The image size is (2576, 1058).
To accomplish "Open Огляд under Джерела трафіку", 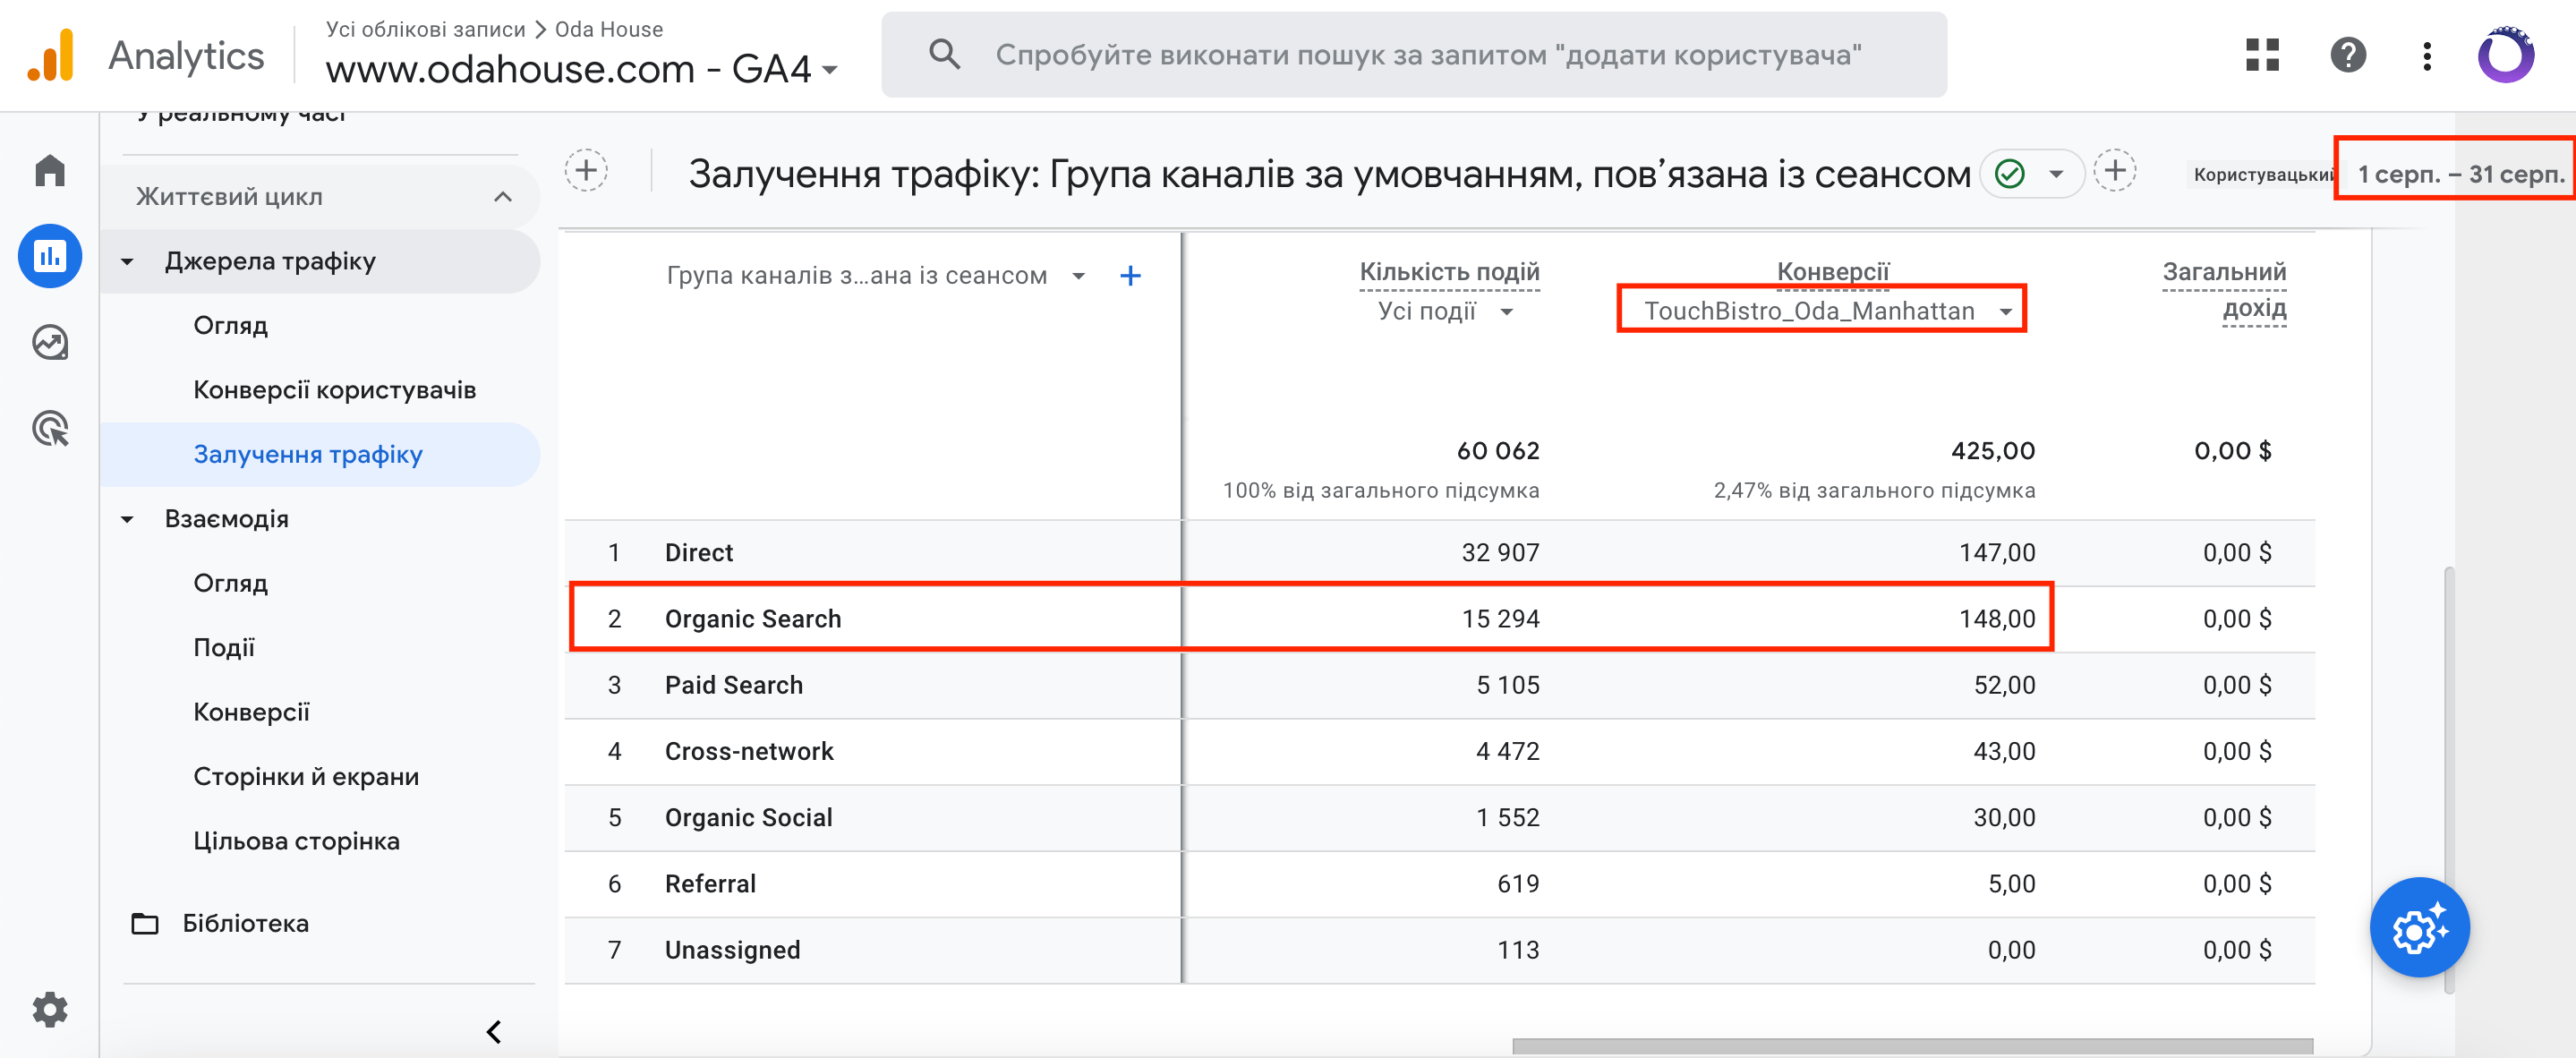I will pyautogui.click(x=231, y=326).
